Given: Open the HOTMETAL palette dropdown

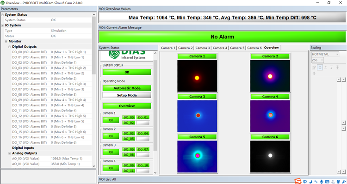Looking at the screenshot, I should (x=325, y=54).
